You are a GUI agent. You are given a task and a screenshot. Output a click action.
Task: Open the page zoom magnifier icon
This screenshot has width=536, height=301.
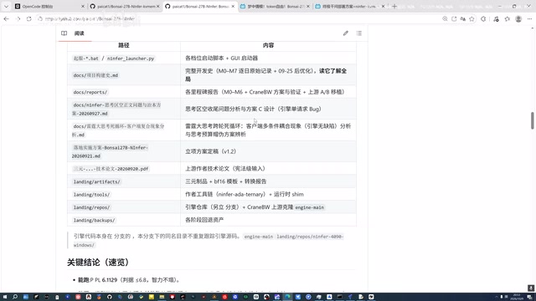445,18
